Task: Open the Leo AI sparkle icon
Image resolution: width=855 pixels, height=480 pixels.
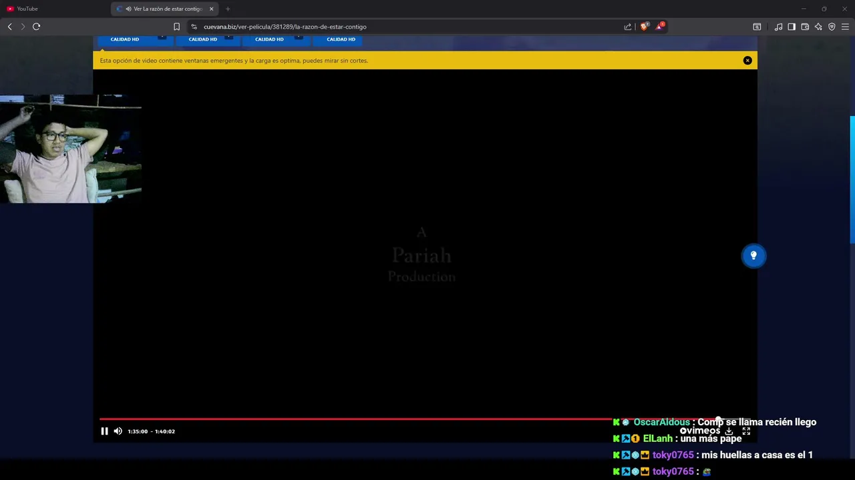Action: coord(818,27)
